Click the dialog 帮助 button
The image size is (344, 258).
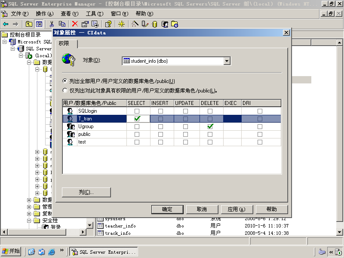click(x=272, y=209)
